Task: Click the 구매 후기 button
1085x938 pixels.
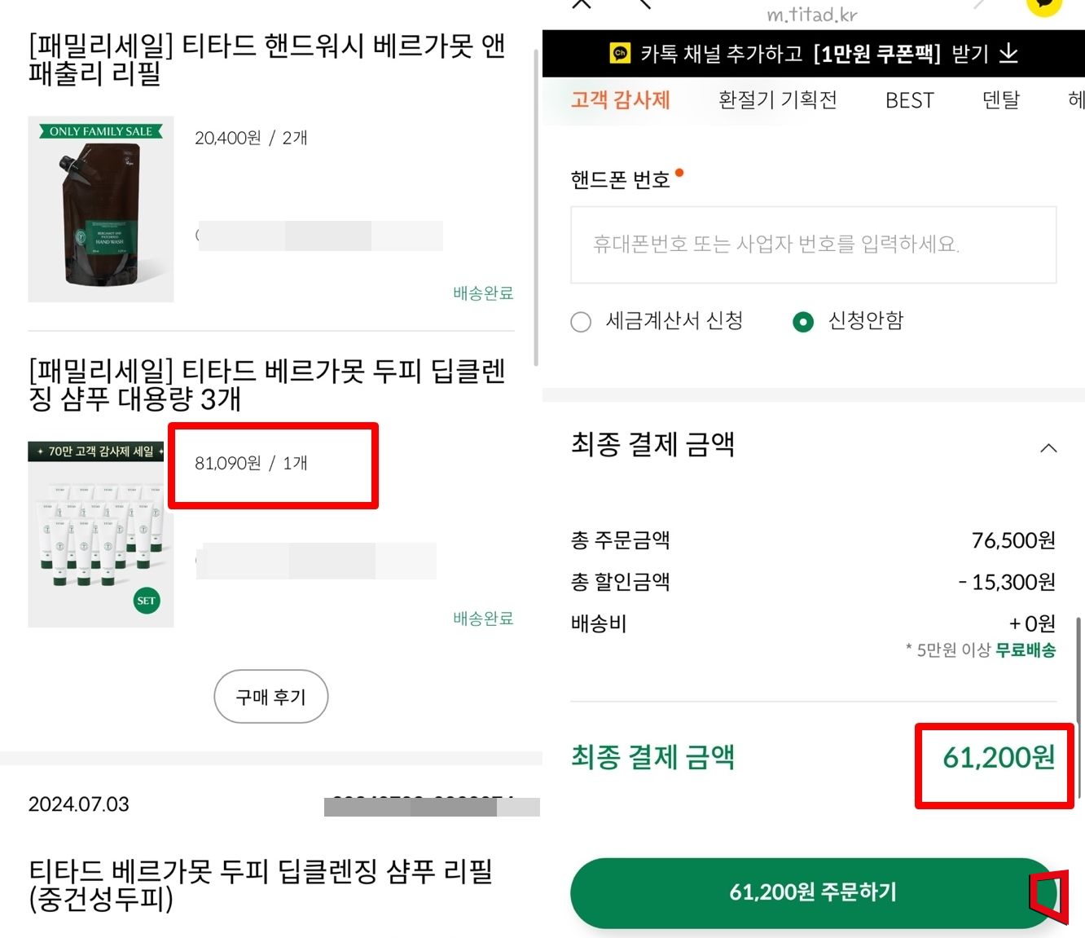Action: 270,697
